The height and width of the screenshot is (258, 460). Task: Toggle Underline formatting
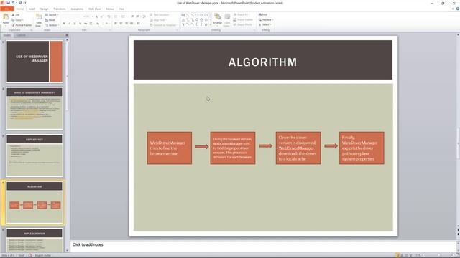pyautogui.click(x=75, y=24)
